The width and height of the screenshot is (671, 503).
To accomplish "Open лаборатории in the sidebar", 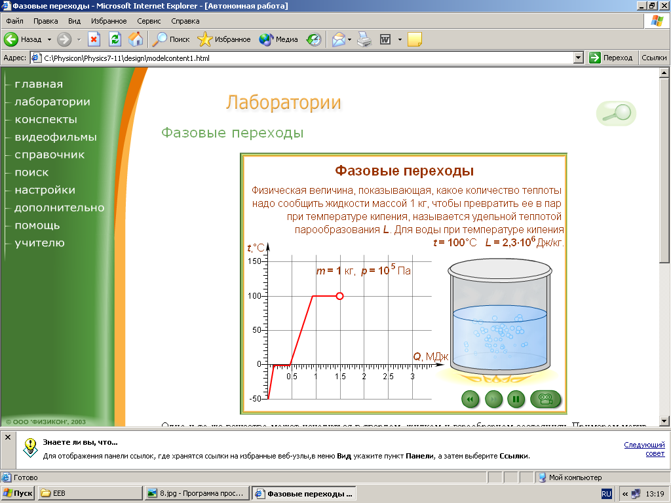I will pos(52,102).
